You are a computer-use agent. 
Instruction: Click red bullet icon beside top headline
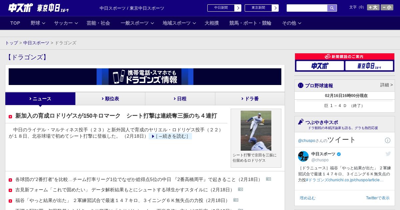[10, 117]
